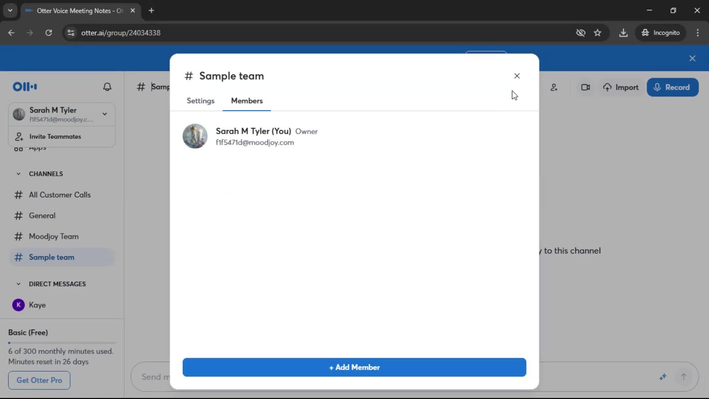Click the Kaye avatar icon
709x399 pixels.
(18, 305)
